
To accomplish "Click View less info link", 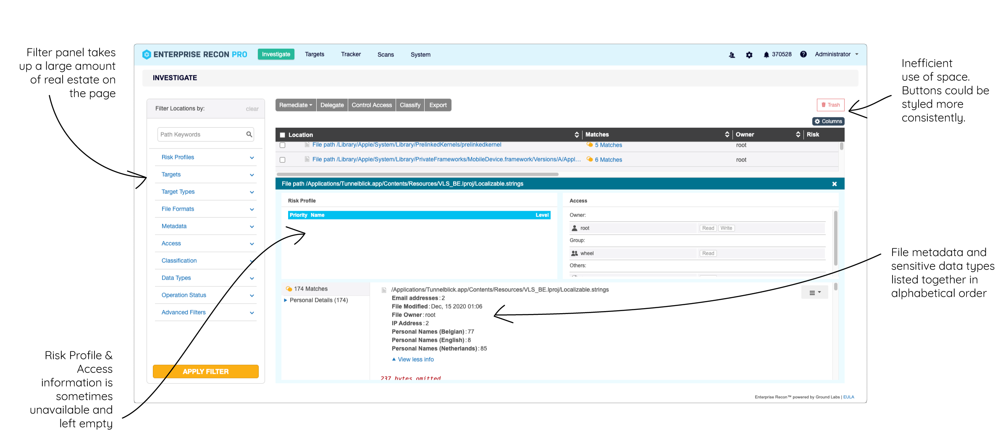I will [416, 359].
